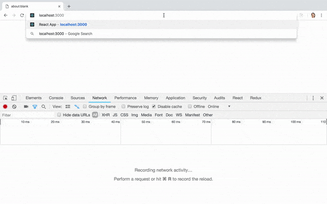This screenshot has width=327, height=204.
Task: Toggle capture screenshots camera icon
Action: 26,107
